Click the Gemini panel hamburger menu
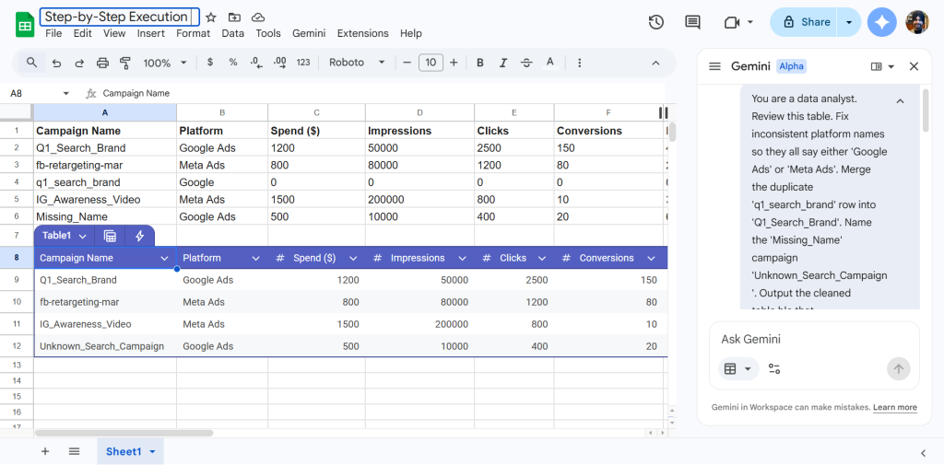The image size is (944, 465). [714, 66]
